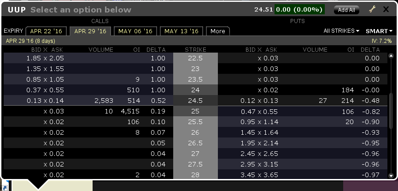Viewport: 398px width, 191px height.
Task: Select put bid/ask 0.47 x 0.55
Action: 259,112
